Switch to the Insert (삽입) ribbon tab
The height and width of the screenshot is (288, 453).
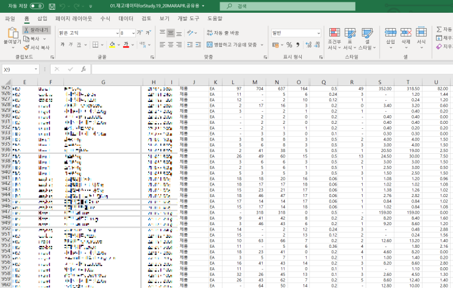pos(42,18)
